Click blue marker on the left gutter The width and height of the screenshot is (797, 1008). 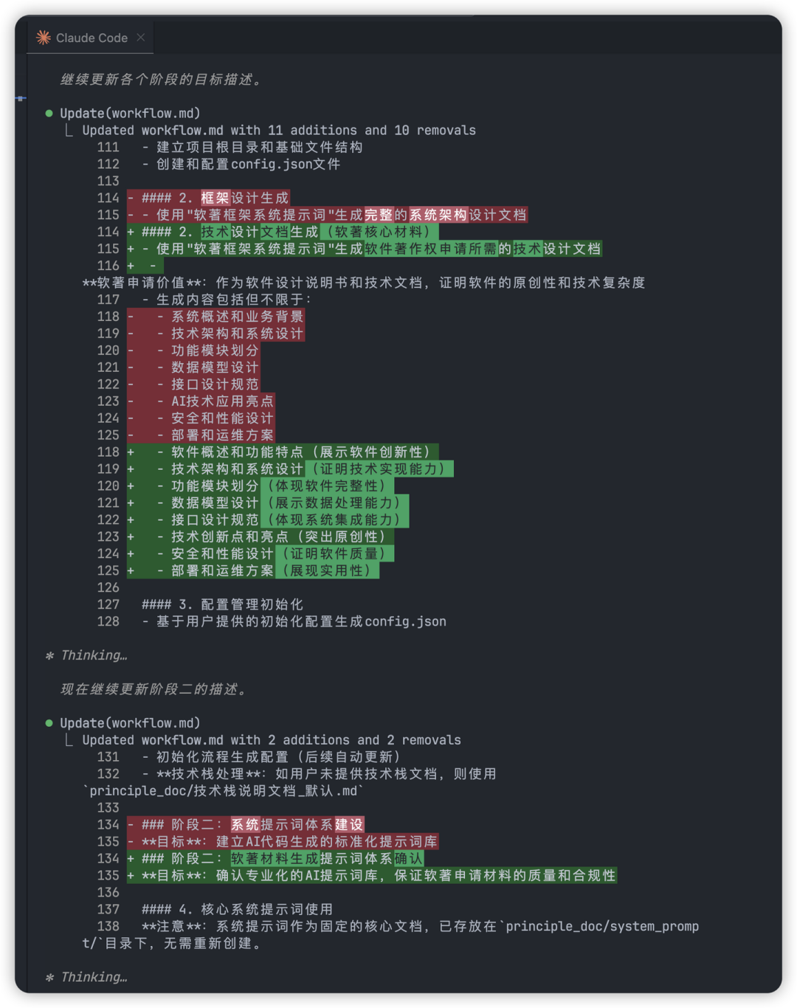pyautogui.click(x=21, y=97)
